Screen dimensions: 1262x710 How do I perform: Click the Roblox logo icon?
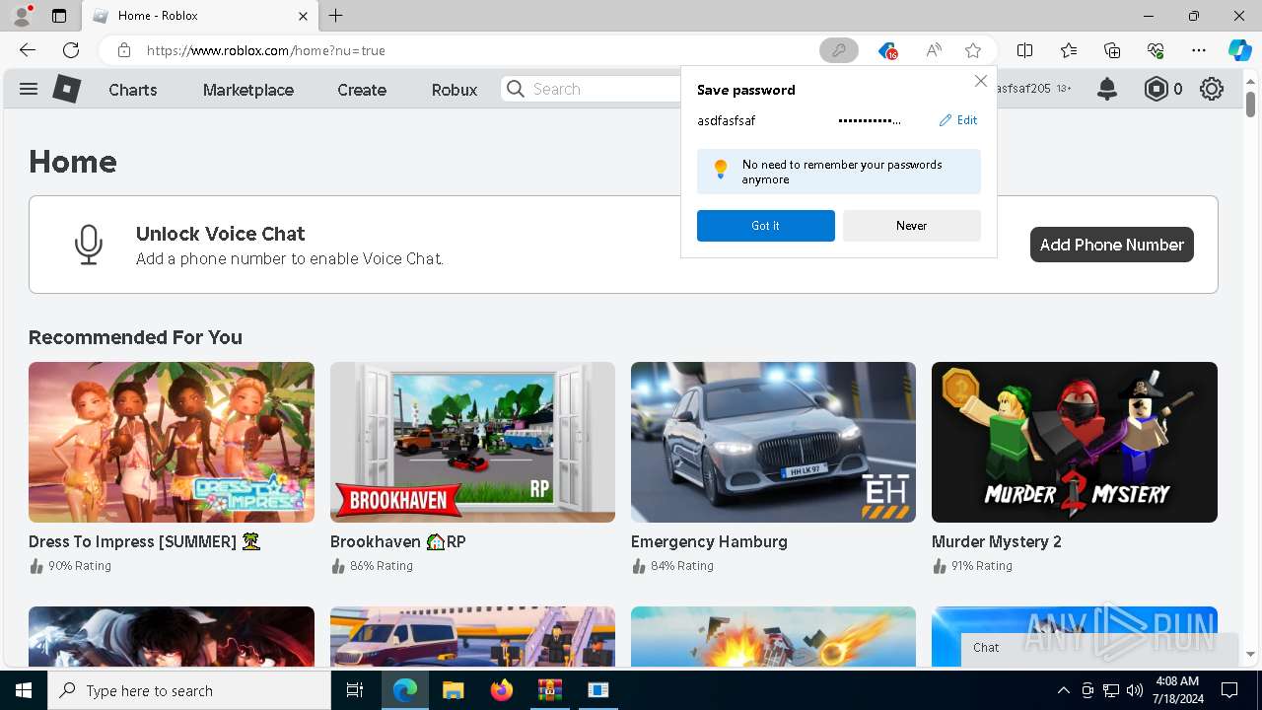pyautogui.click(x=66, y=89)
